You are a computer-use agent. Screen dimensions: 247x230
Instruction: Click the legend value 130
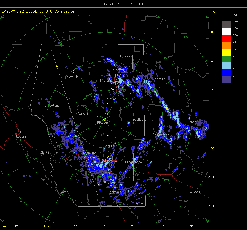(x=235, y=28)
